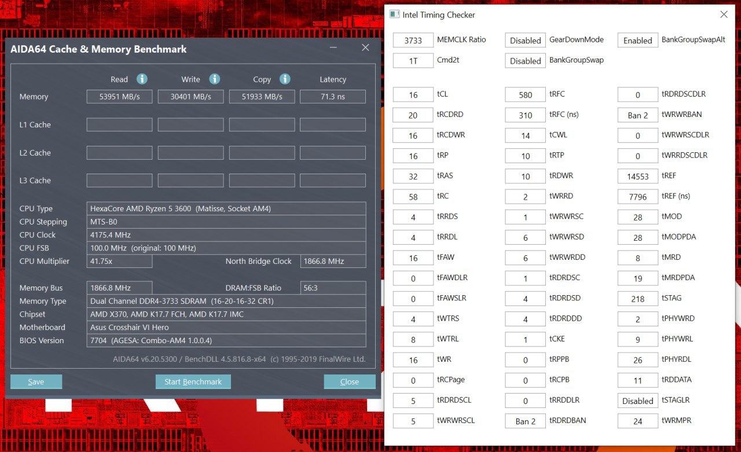Click the BankGroupSwapAlt Enabled box

[637, 40]
